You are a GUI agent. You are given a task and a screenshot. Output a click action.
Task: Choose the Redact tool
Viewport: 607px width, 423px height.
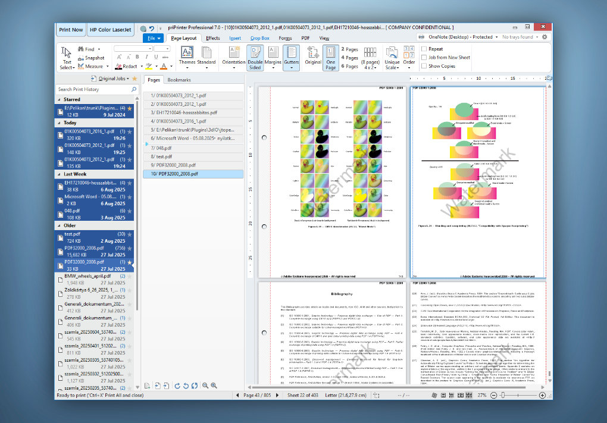(126, 66)
